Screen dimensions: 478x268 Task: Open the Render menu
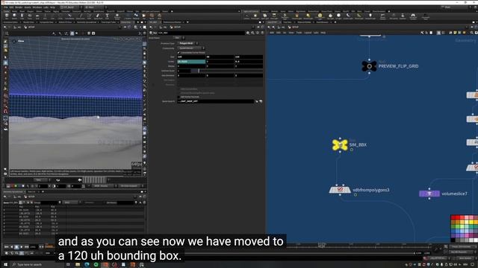19,7
